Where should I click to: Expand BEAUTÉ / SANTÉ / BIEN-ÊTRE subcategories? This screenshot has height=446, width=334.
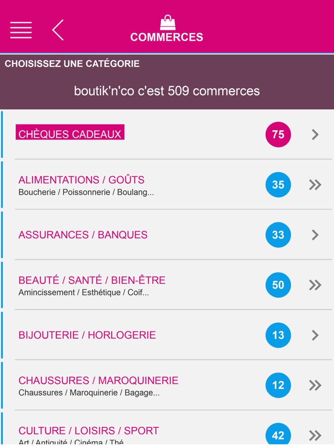315,285
